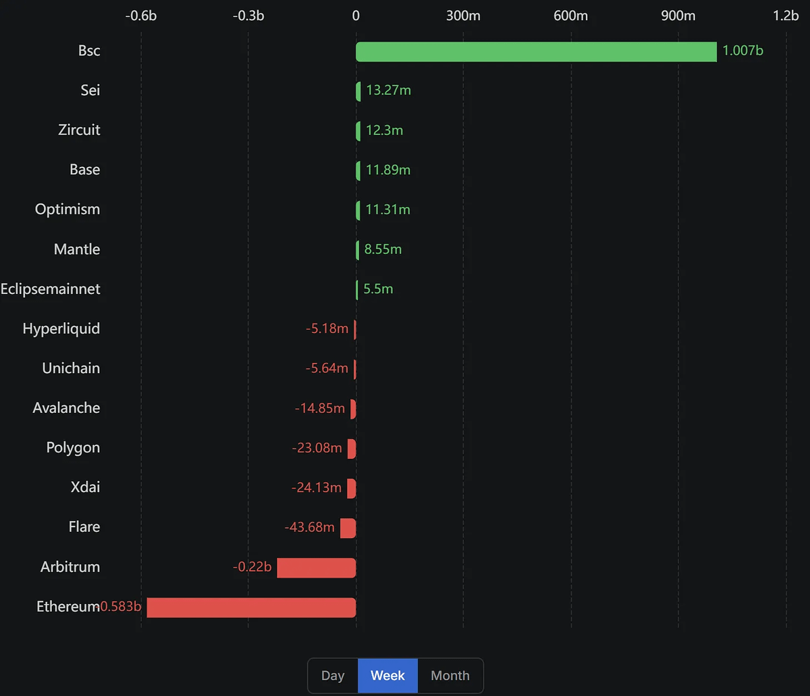Click the Ethereum chain label

[x=68, y=607]
